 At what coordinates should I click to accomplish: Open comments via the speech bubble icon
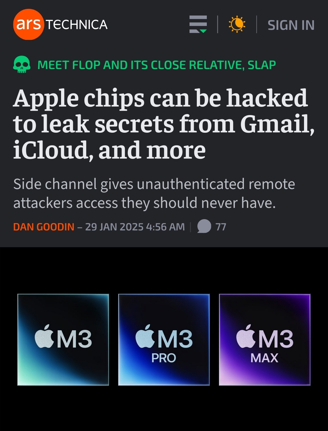click(x=204, y=226)
